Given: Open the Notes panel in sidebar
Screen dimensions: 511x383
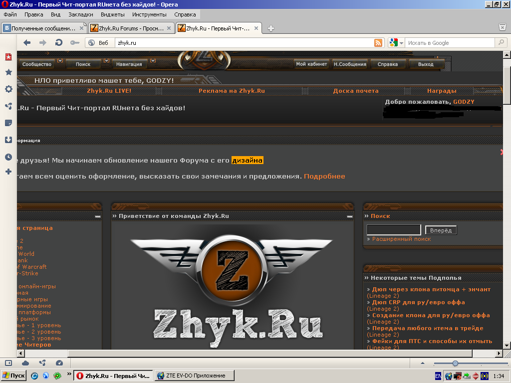Looking at the screenshot, I should pyautogui.click(x=8, y=123).
